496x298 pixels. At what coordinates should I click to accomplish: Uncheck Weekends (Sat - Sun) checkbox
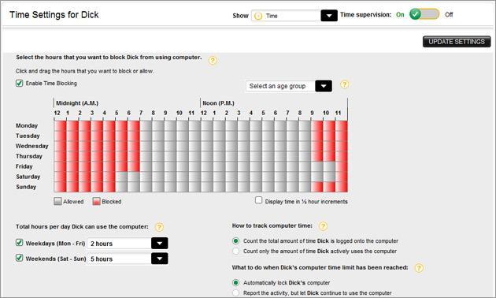pos(20,258)
